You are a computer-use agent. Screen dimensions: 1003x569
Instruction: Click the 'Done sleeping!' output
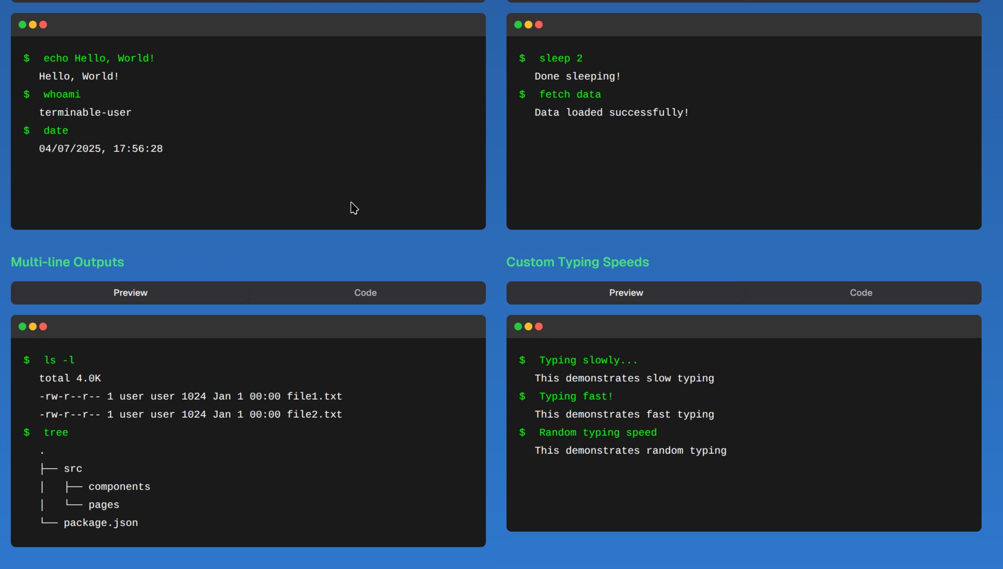[578, 76]
